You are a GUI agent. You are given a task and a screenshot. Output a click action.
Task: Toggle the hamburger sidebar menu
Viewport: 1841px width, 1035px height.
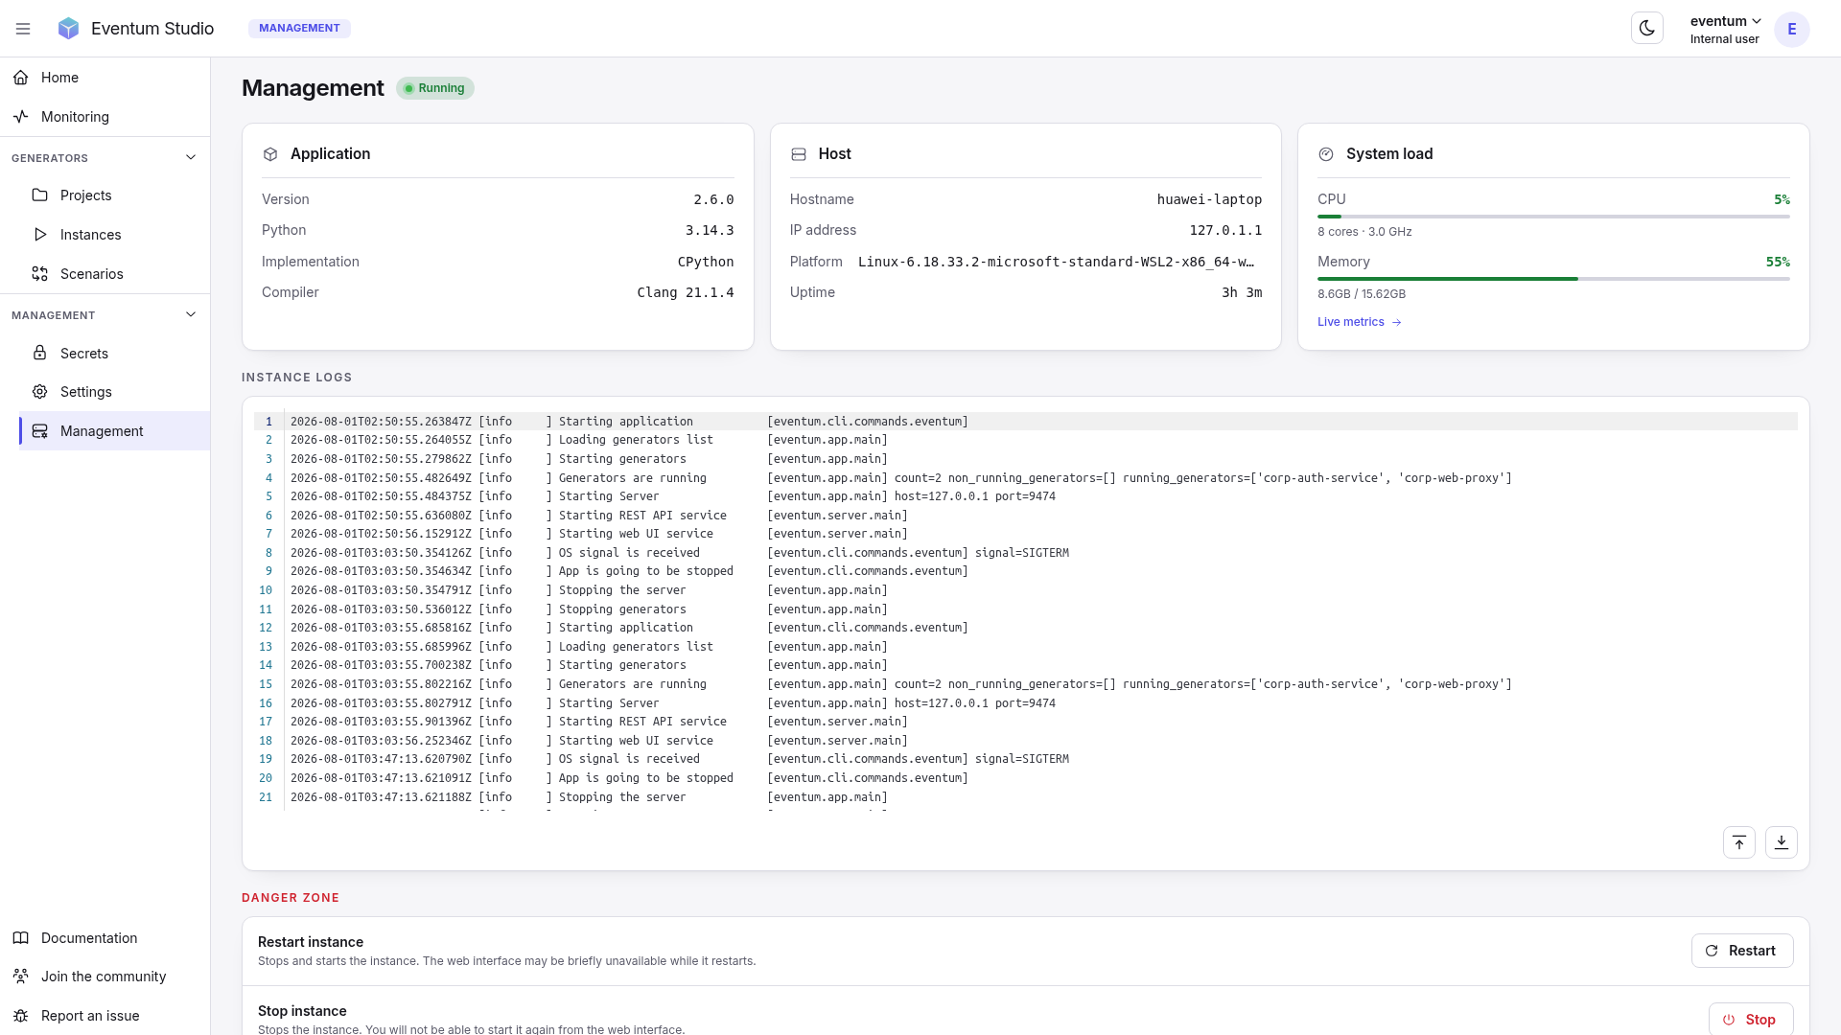(x=23, y=29)
